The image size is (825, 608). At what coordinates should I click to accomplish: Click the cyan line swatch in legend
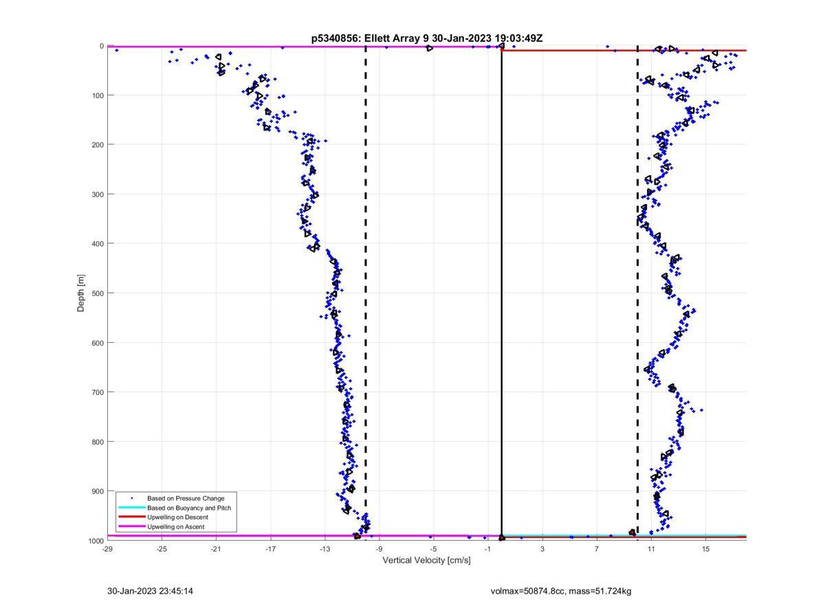(131, 508)
